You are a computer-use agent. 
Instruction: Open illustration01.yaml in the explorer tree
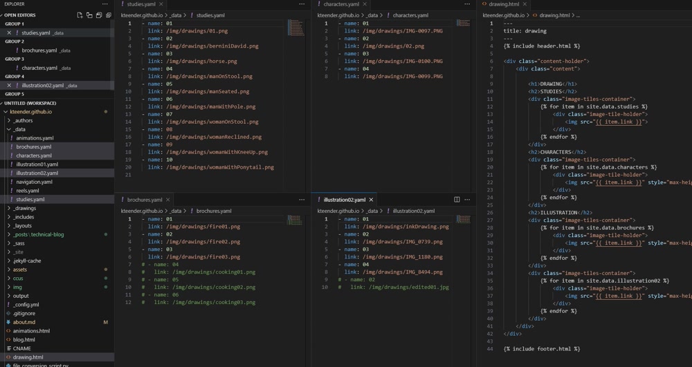(x=37, y=164)
